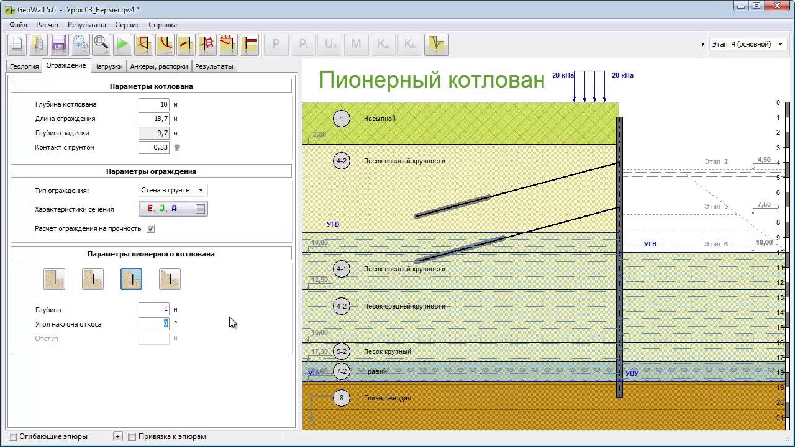Click the P results toolbar button
The width and height of the screenshot is (795, 447).
click(276, 44)
